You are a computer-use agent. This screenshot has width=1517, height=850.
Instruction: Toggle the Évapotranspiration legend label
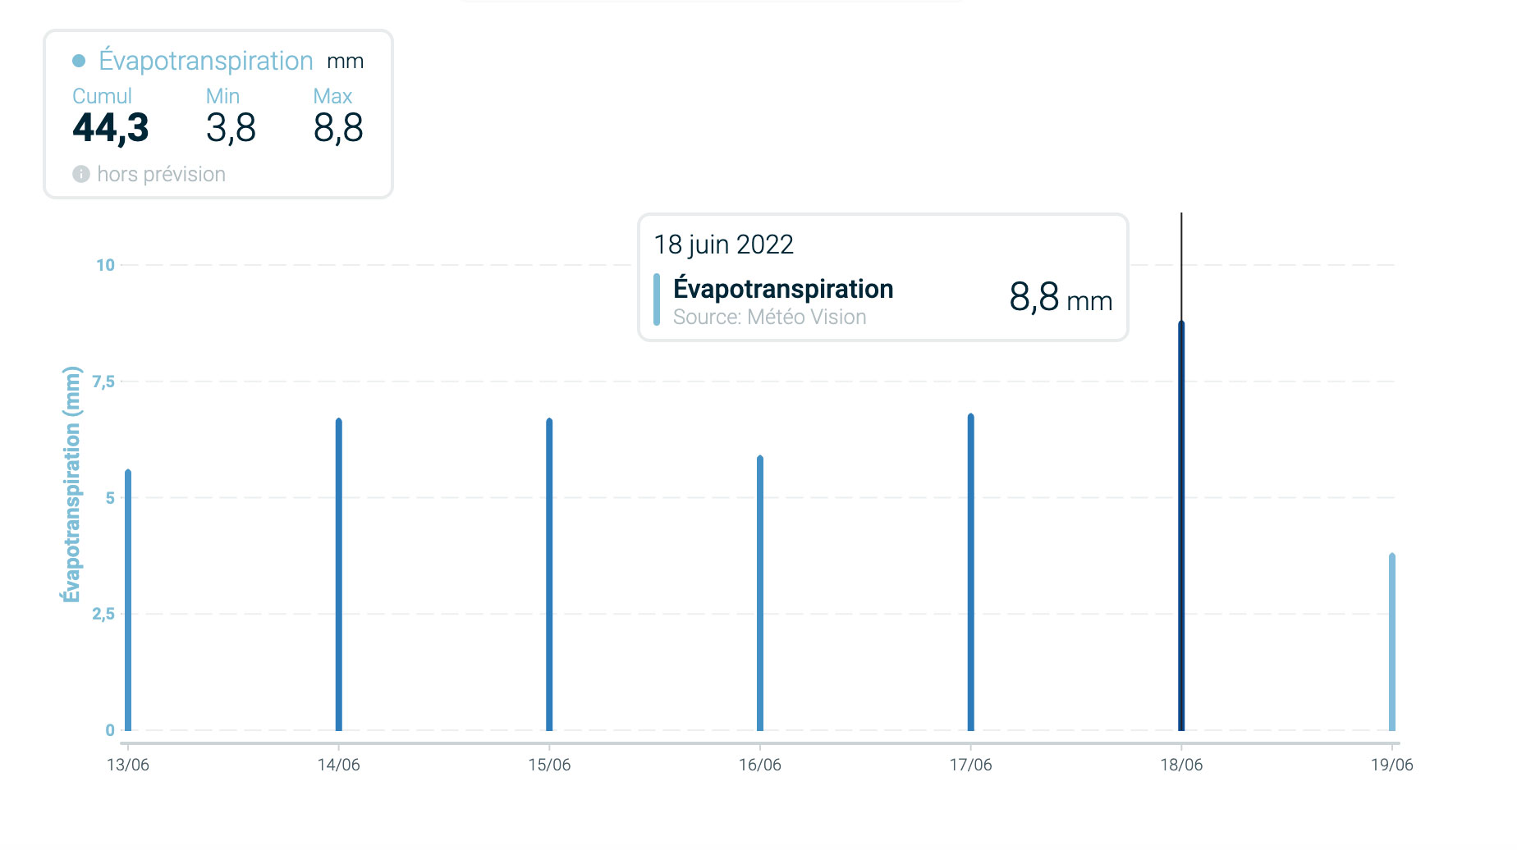coord(205,61)
